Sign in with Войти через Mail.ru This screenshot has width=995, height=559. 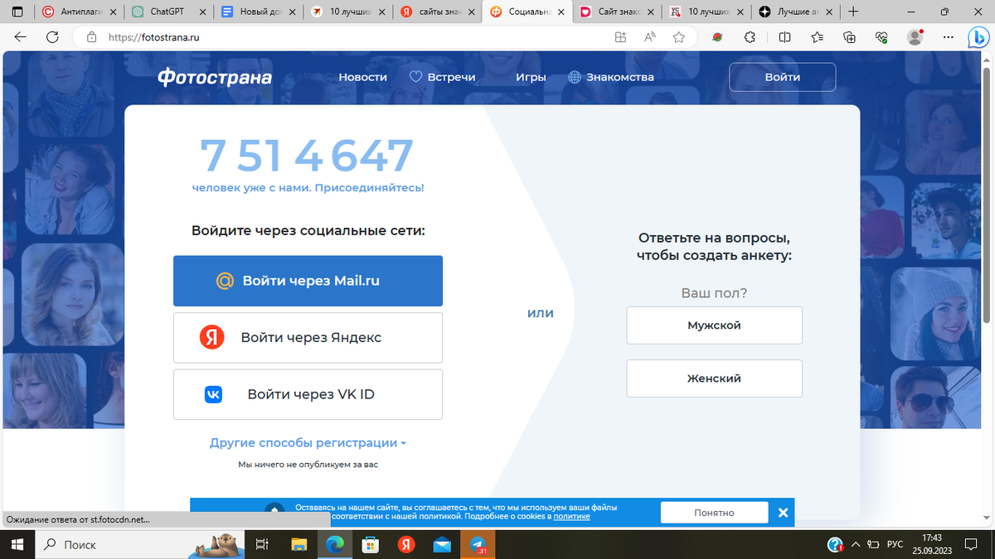[x=308, y=281]
